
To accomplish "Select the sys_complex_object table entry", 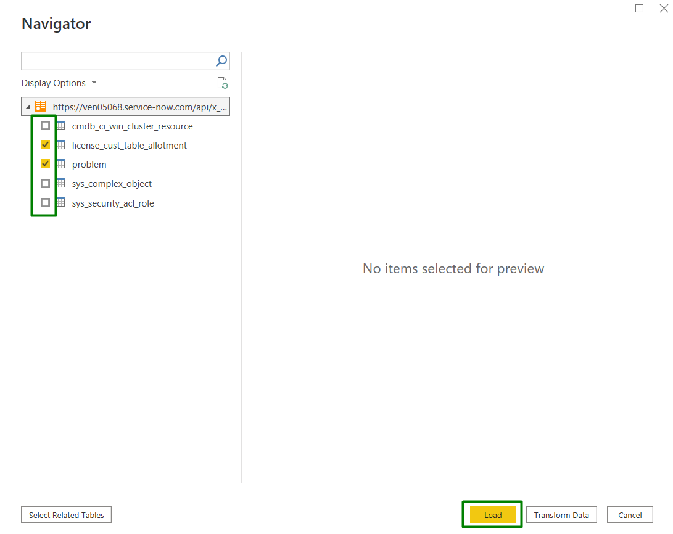I will point(112,183).
